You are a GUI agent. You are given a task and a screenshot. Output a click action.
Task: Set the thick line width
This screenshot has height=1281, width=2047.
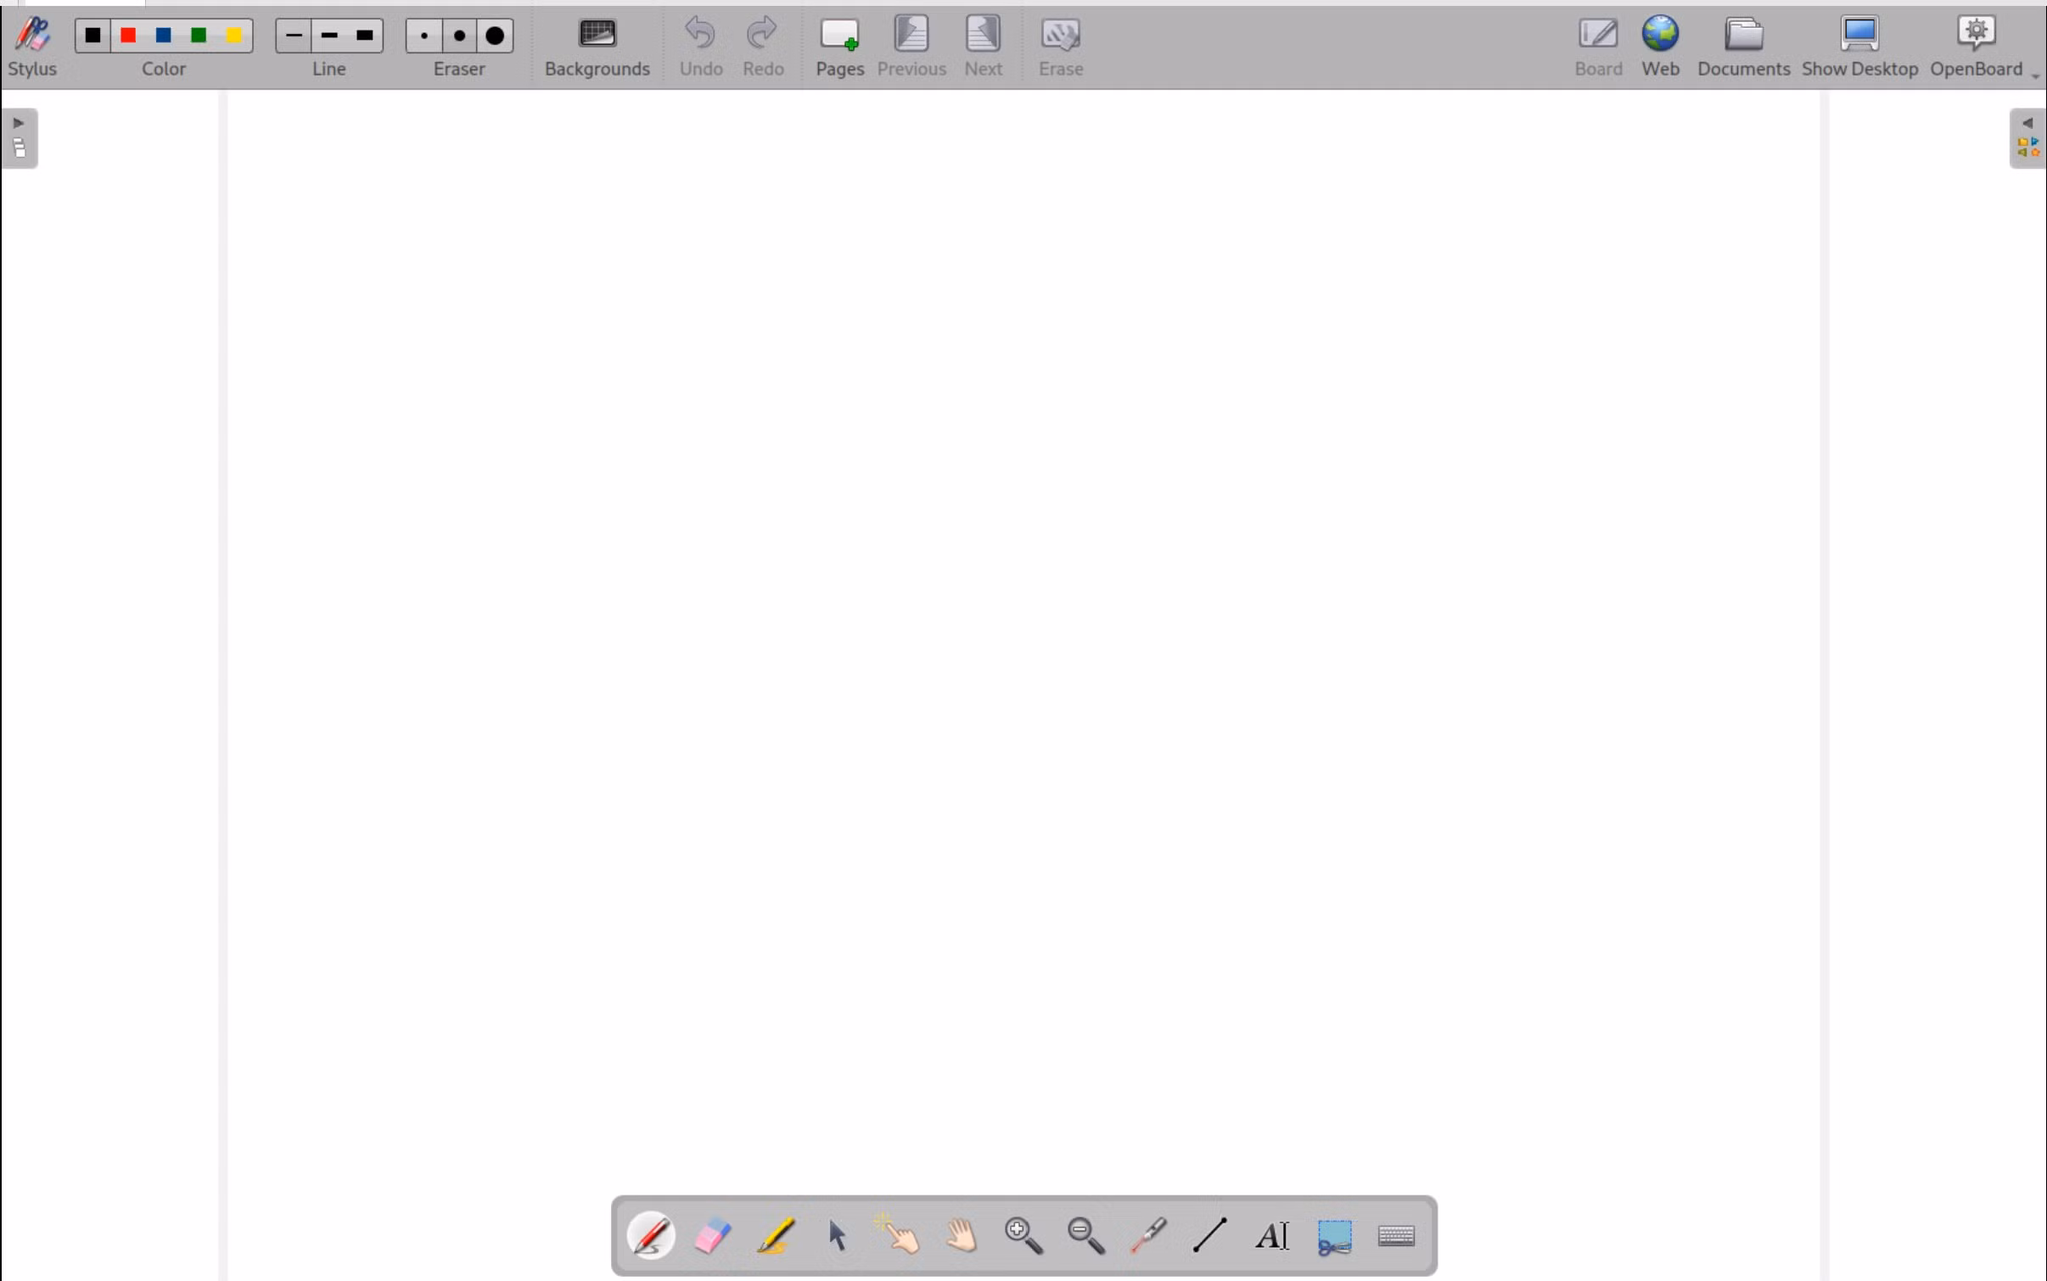[365, 36]
